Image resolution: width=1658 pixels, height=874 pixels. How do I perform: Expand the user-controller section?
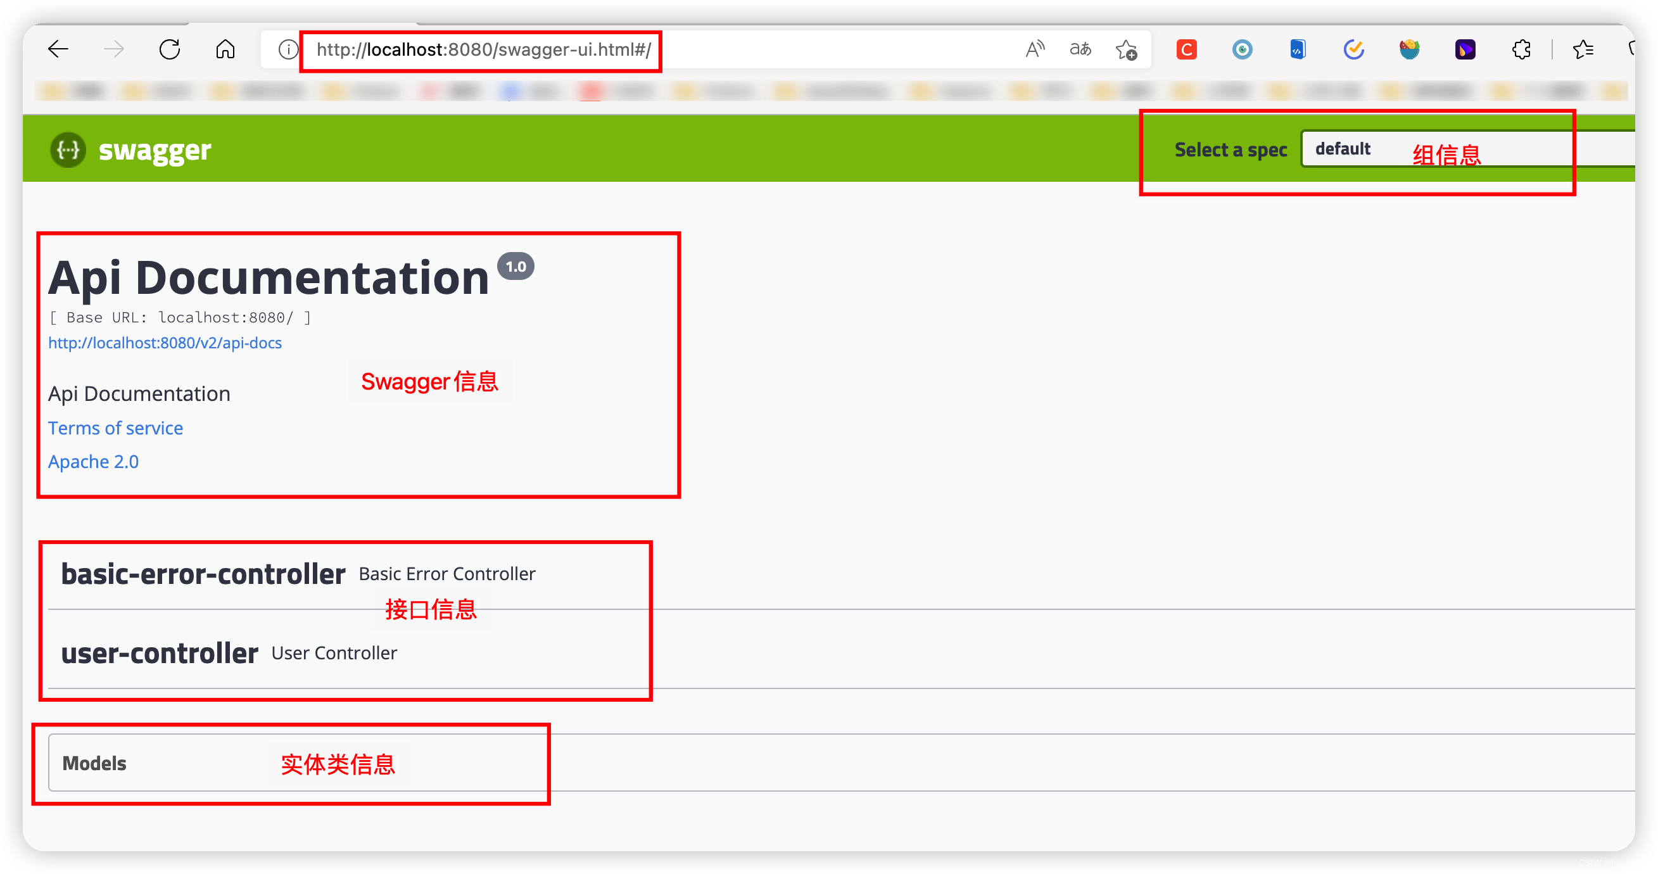841,652
